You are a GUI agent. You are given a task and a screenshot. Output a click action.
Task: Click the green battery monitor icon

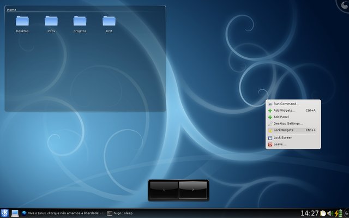pos(340,214)
